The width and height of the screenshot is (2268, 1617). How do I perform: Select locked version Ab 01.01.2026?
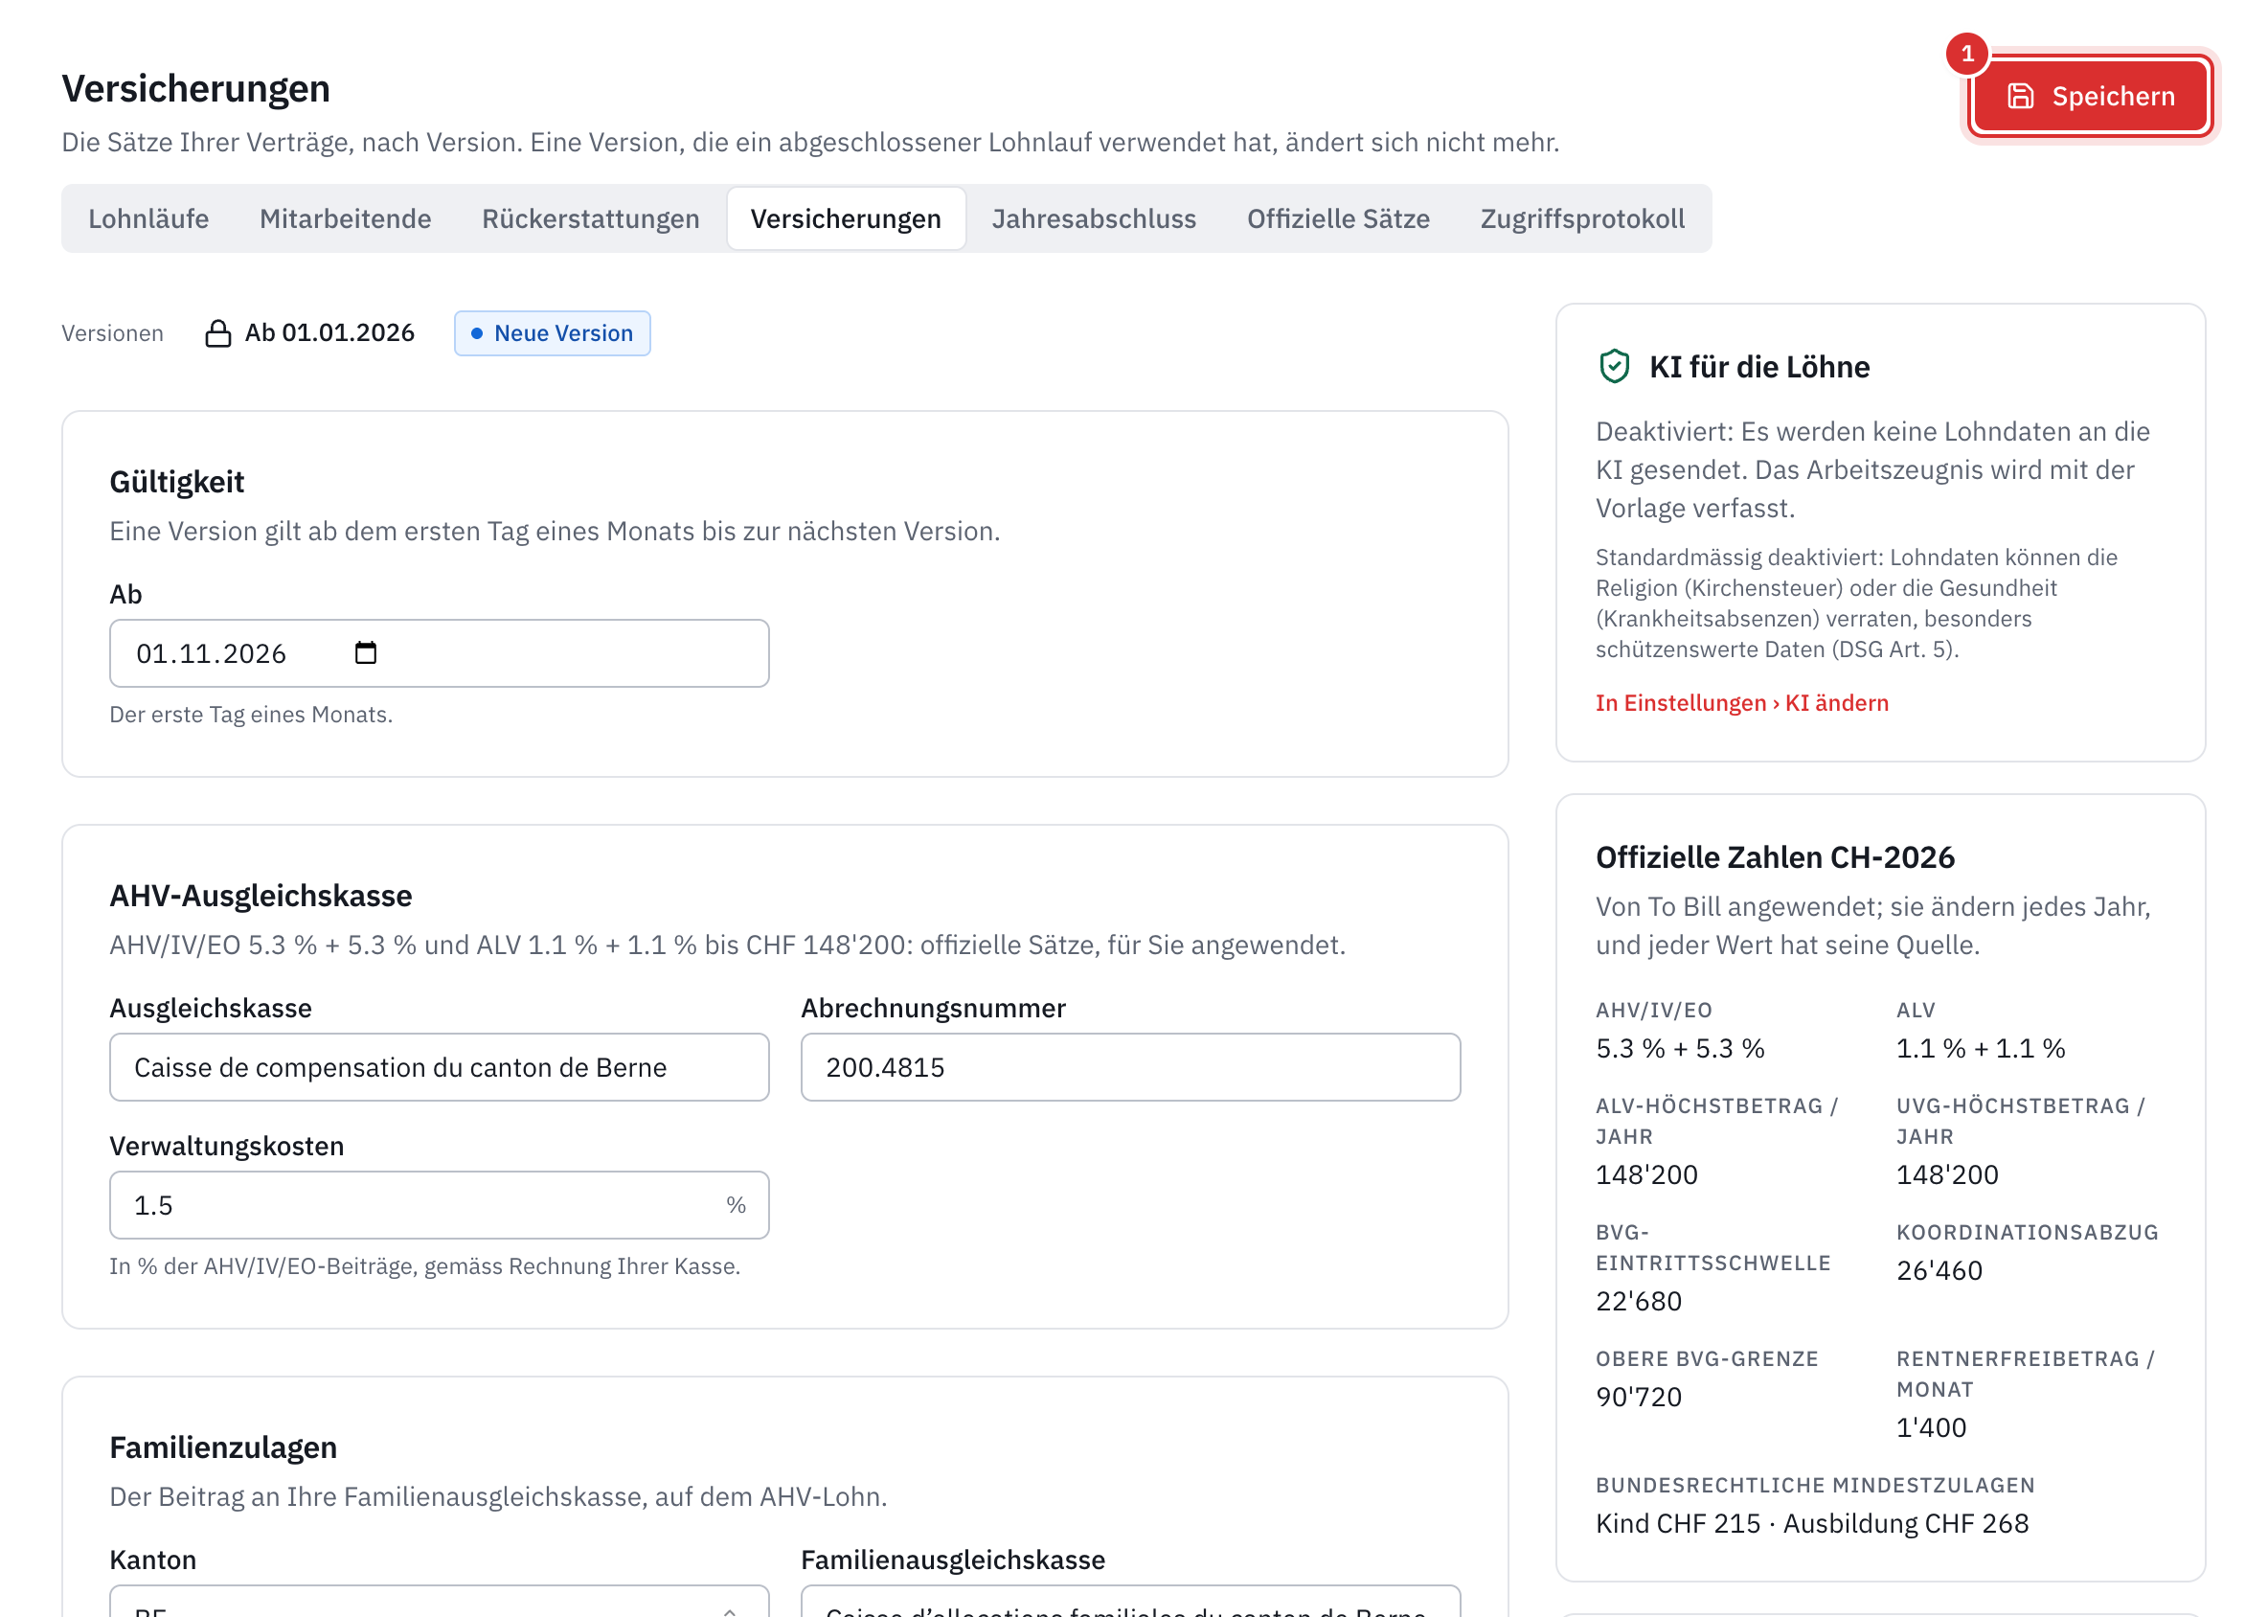(x=309, y=332)
